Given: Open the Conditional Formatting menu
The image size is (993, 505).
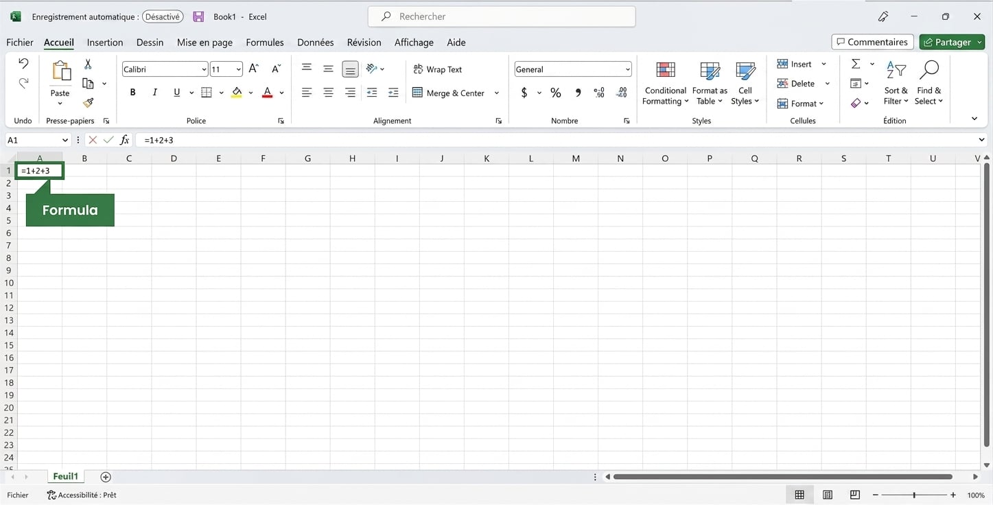Looking at the screenshot, I should [x=665, y=83].
